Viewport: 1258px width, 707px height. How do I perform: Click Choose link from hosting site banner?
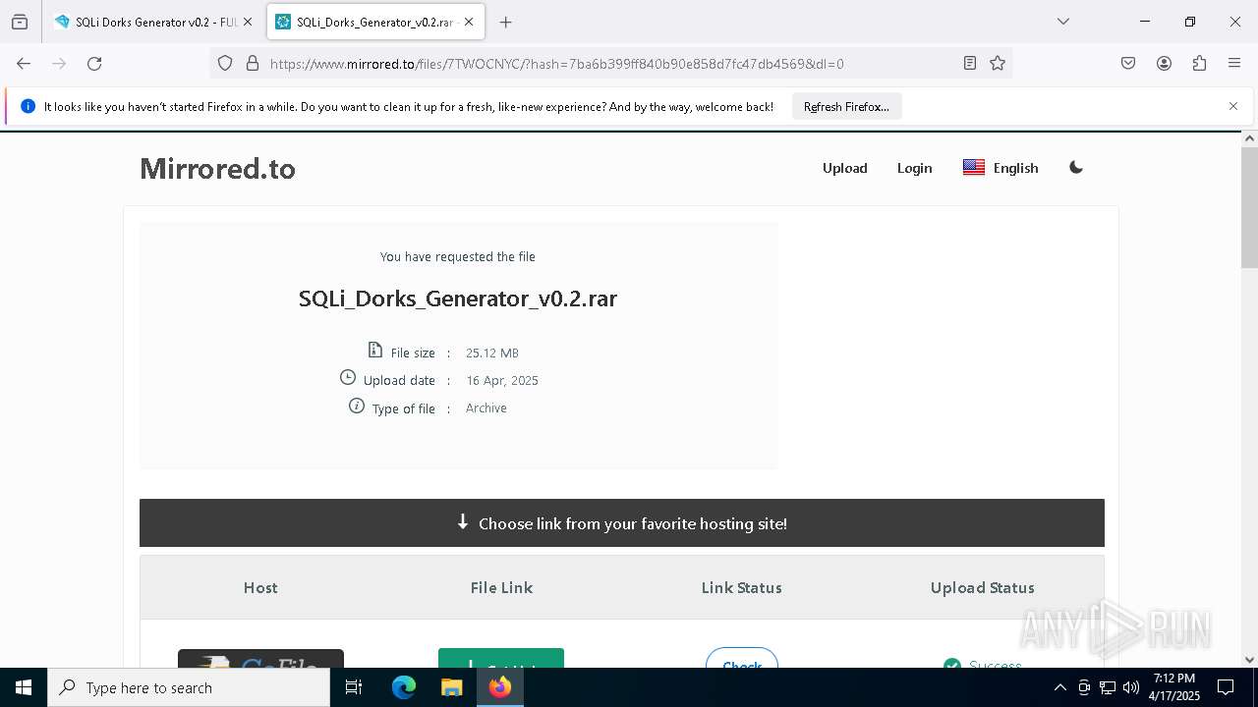[x=622, y=523]
